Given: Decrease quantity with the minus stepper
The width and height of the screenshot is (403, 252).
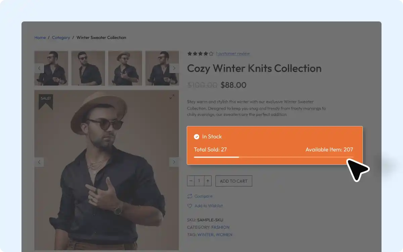Looking at the screenshot, I should (191, 181).
